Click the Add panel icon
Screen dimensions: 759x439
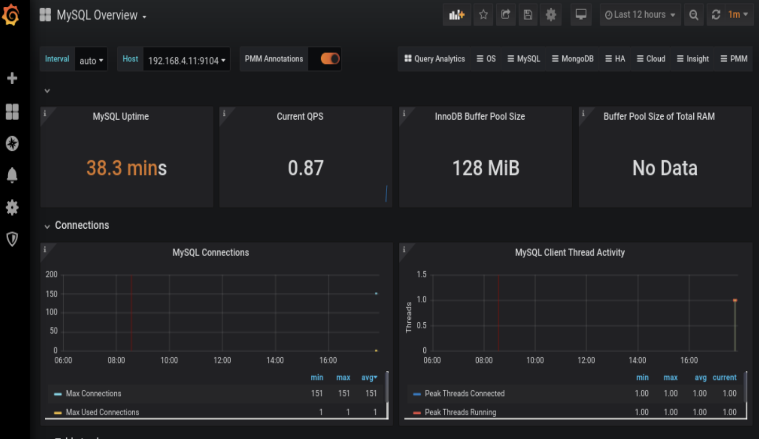coord(457,15)
